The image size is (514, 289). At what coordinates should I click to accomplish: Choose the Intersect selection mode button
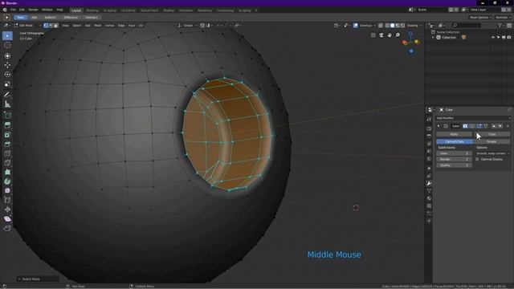tap(92, 18)
